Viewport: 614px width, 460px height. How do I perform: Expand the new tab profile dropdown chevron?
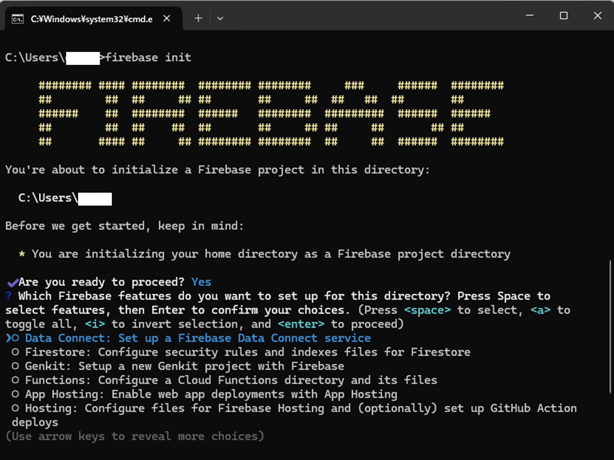(220, 19)
